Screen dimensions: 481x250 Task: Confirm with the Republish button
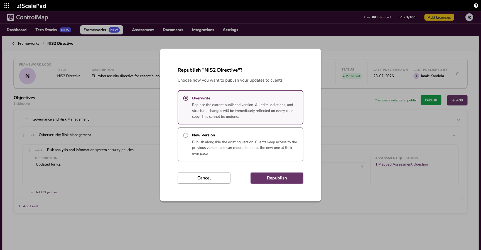pos(277,178)
